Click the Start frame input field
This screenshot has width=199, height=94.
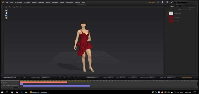123,77
